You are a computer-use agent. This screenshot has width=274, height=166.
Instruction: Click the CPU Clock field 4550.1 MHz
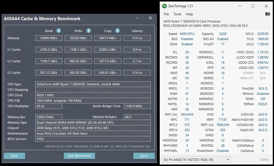pyautogui.click(x=93, y=95)
